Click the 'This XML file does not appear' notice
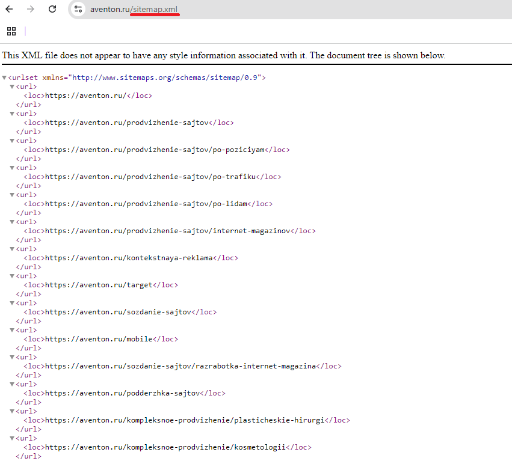This screenshot has height=461, width=512. 224,55
